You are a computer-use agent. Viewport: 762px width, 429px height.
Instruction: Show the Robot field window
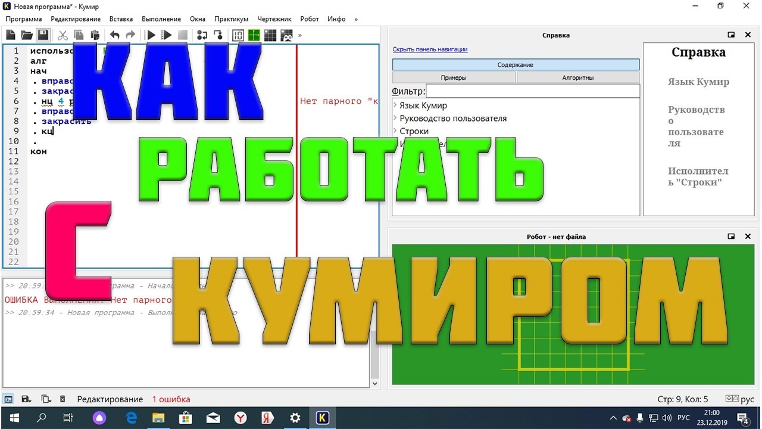270,35
